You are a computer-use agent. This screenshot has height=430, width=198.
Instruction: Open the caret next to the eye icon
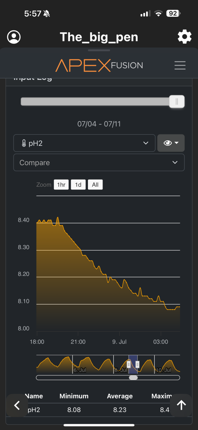177,143
